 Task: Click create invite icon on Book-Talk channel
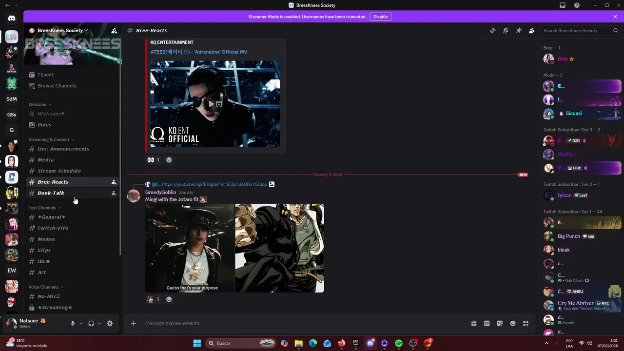tap(114, 193)
